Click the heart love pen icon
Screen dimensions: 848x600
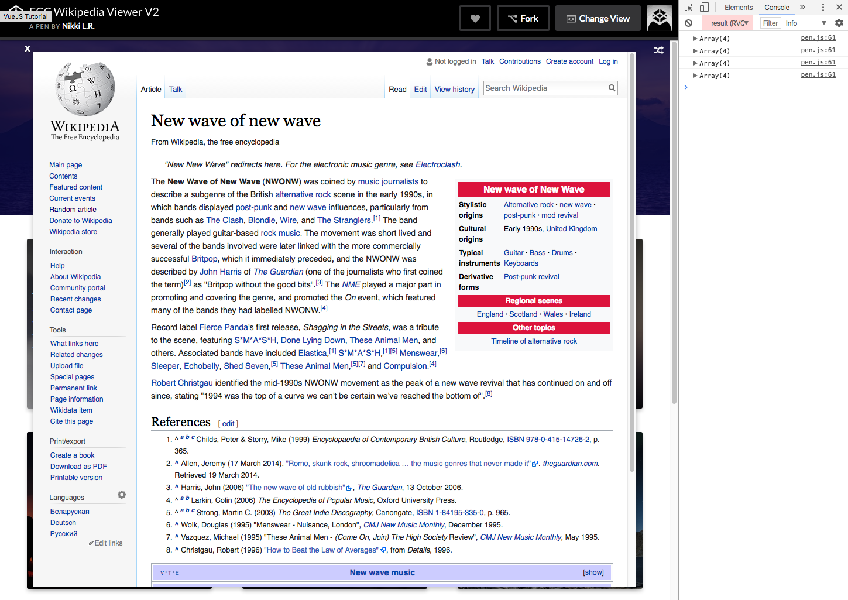coord(475,19)
